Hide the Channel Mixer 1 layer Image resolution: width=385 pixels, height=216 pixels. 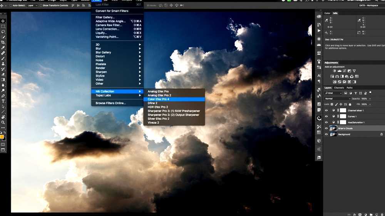click(x=326, y=110)
